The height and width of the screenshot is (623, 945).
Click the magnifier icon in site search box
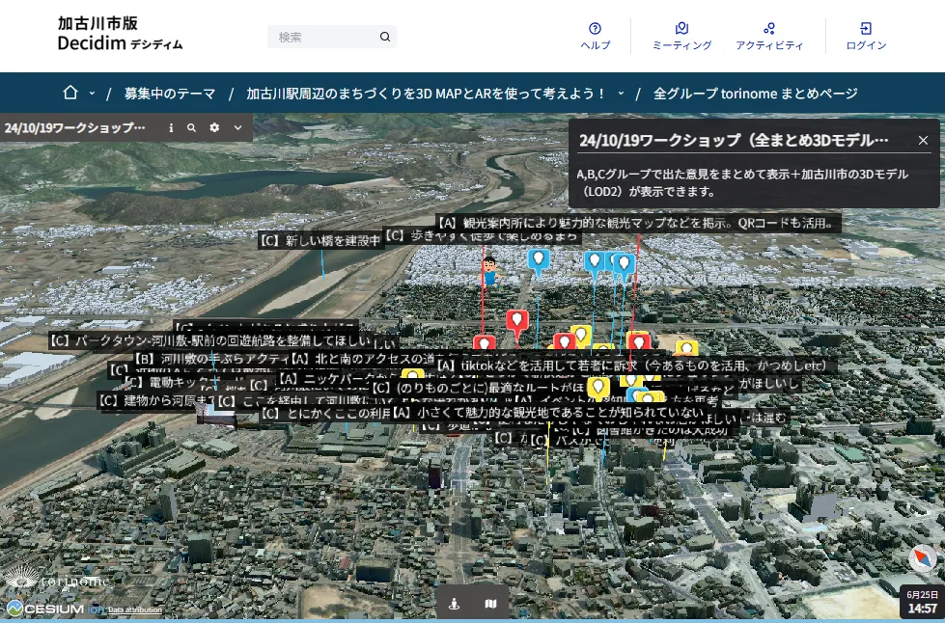click(x=385, y=37)
